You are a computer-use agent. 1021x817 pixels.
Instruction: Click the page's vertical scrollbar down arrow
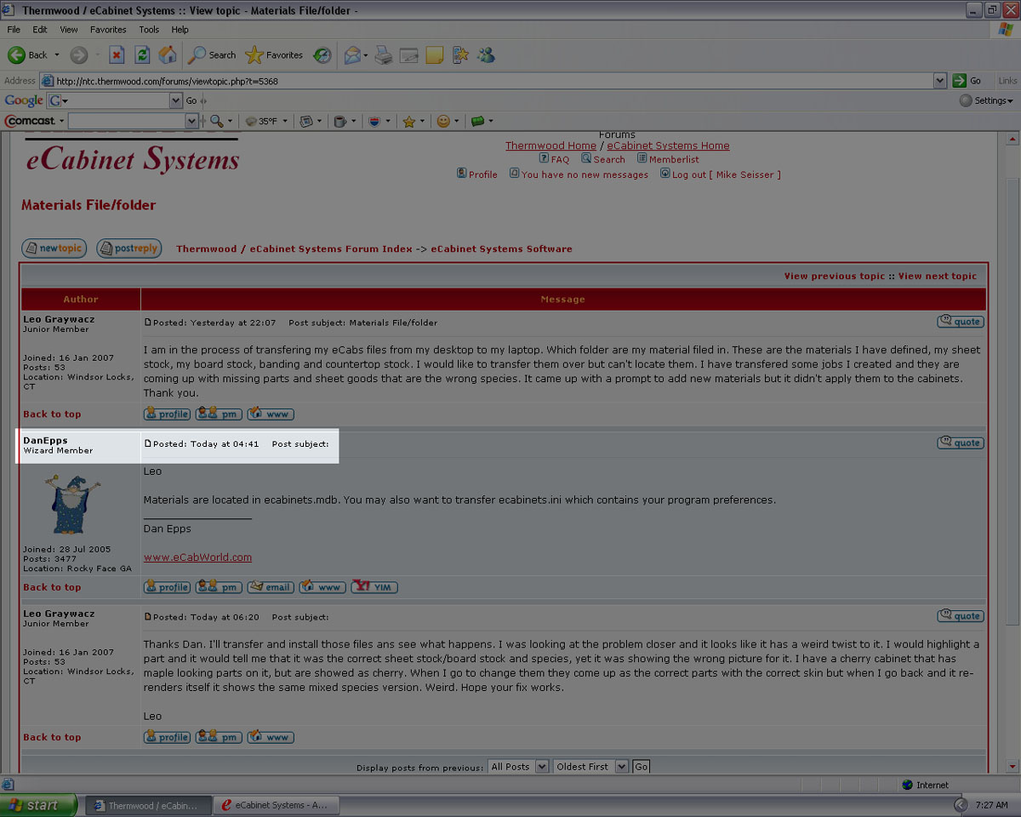pos(1012,766)
